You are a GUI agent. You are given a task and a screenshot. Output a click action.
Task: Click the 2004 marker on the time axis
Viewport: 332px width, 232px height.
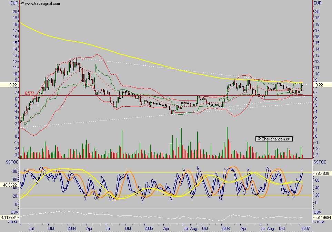[x=72, y=228]
